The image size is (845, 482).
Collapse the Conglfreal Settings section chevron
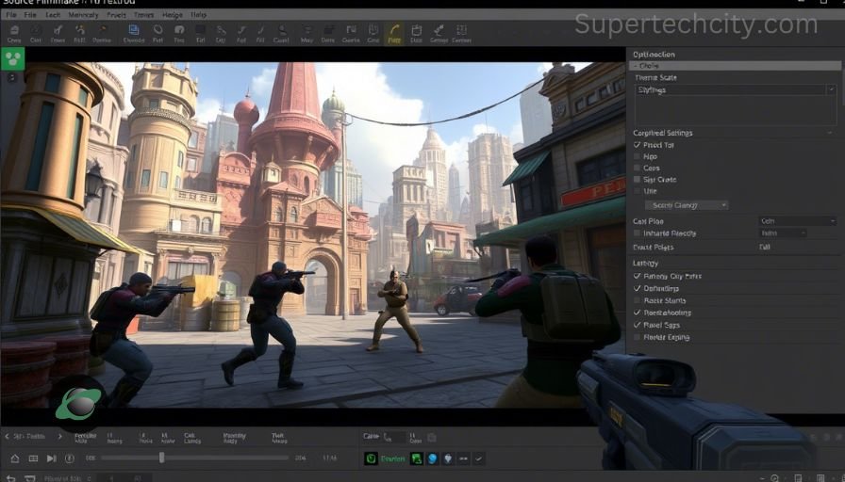831,133
